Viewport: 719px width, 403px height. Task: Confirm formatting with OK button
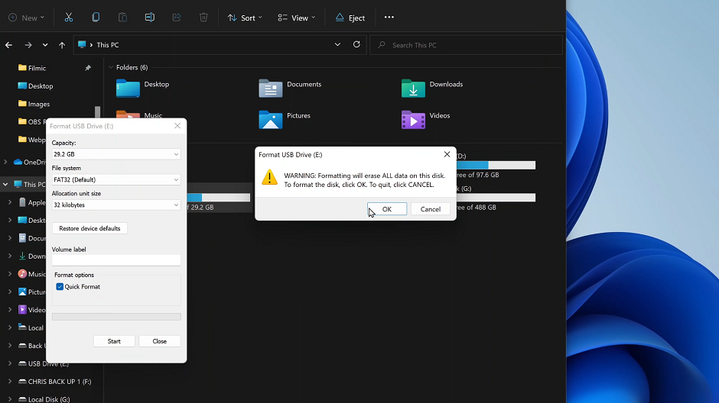click(x=387, y=209)
